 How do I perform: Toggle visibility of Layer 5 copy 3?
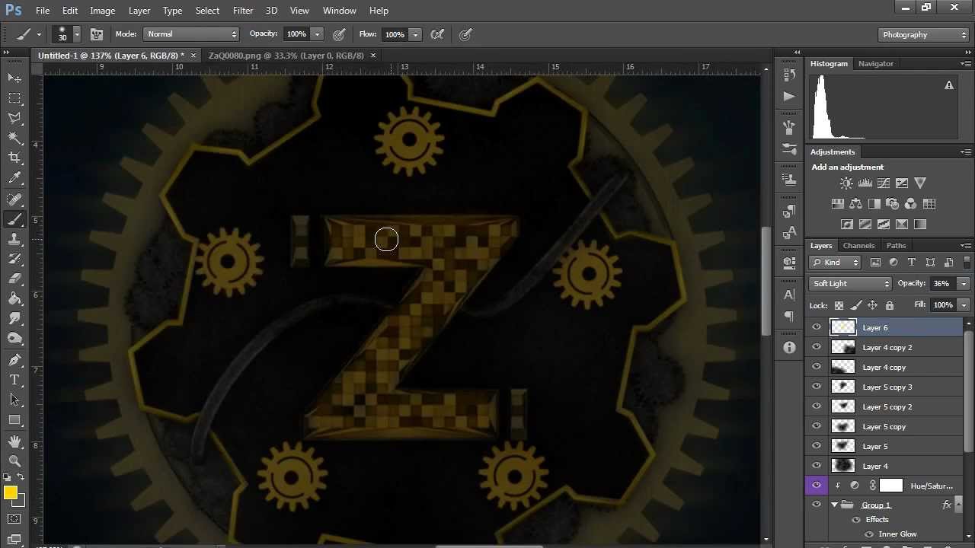tap(817, 387)
